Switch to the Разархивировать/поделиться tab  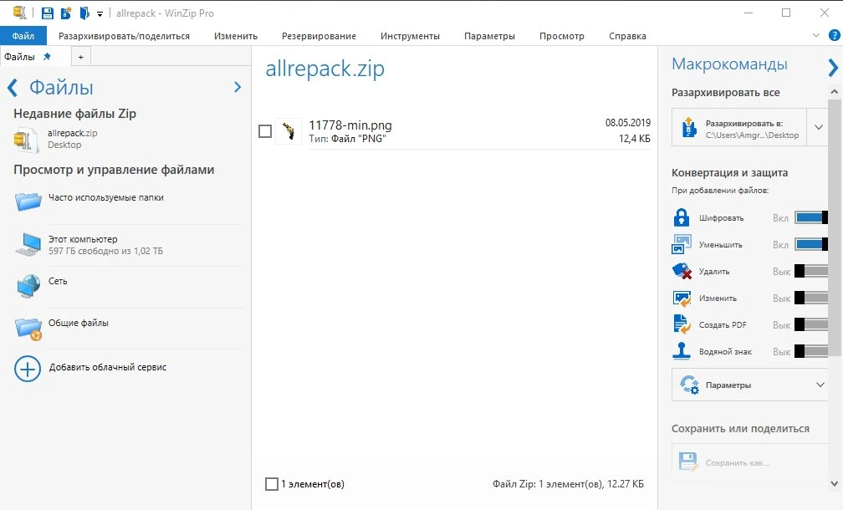[x=124, y=36]
